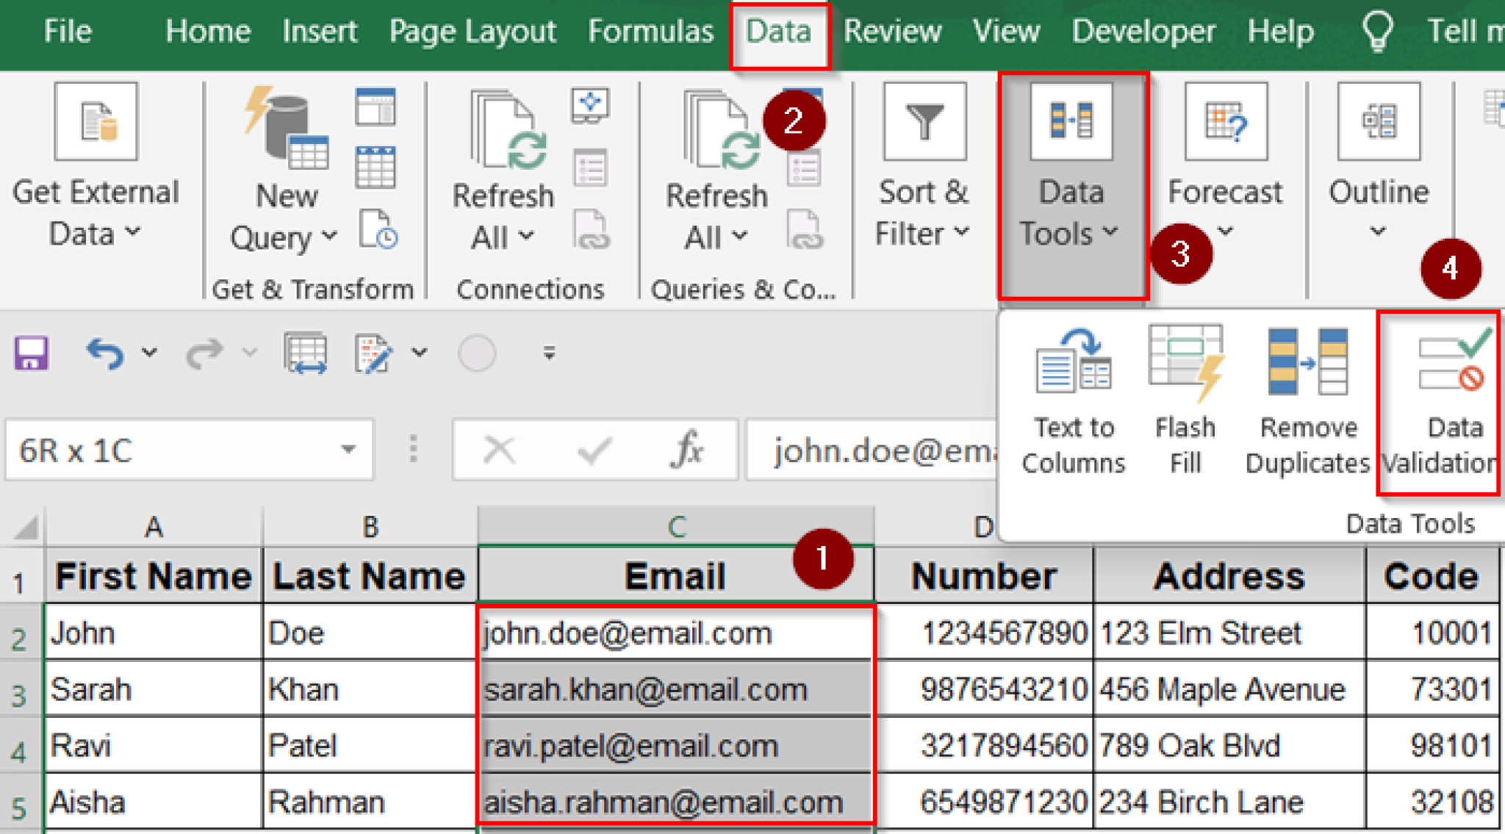This screenshot has height=834, width=1505.
Task: Open Remove Duplicates
Action: pos(1307,404)
